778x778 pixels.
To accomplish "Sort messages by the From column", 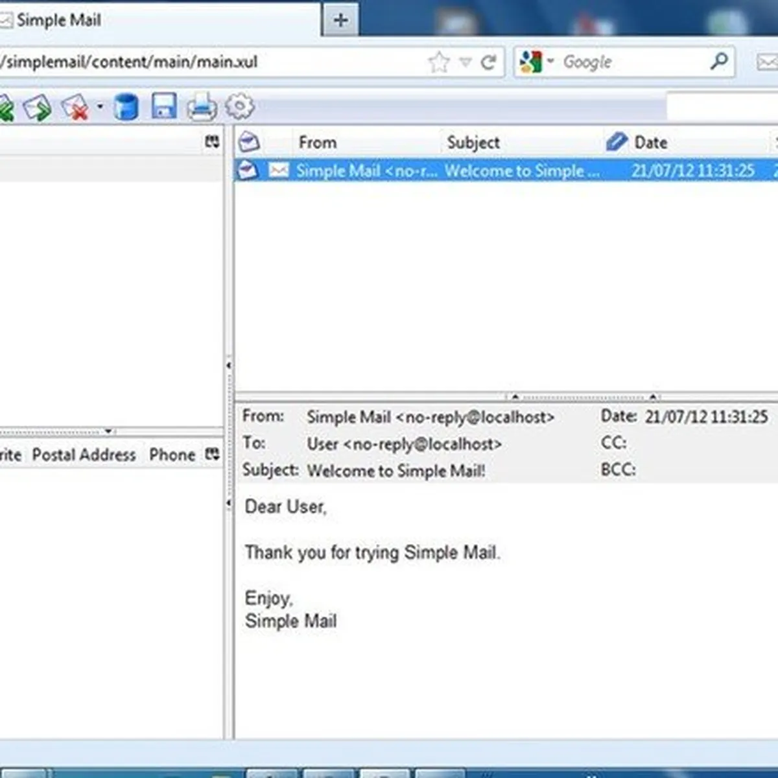I will coord(317,143).
